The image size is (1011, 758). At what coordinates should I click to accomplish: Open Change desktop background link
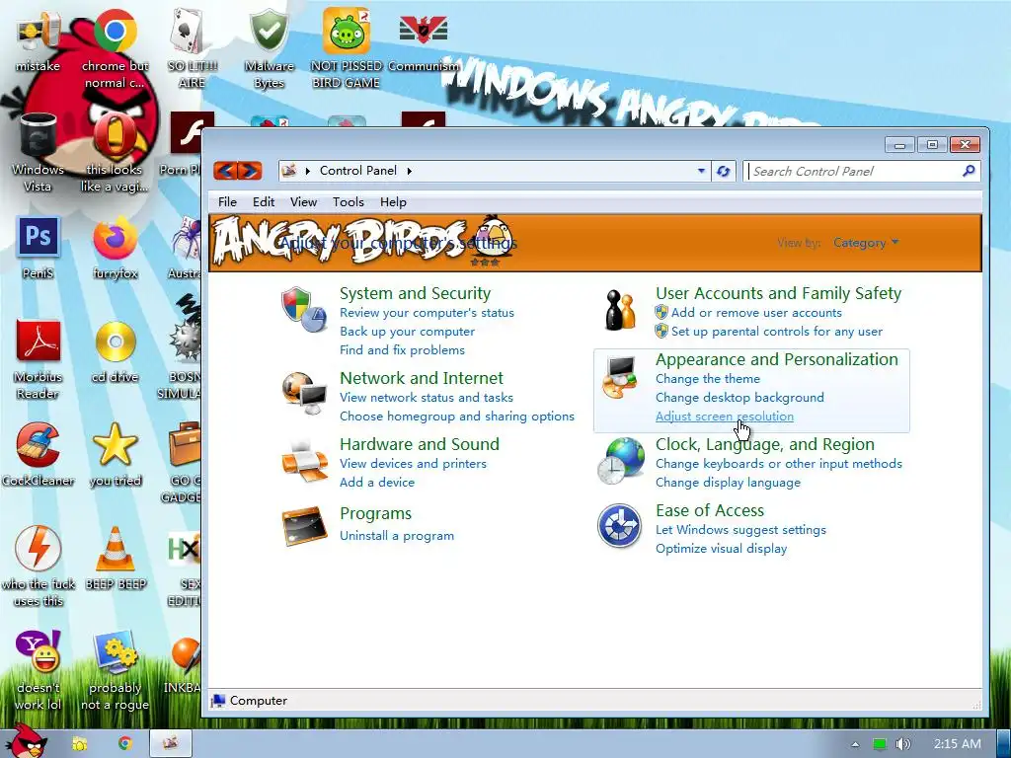click(x=739, y=398)
